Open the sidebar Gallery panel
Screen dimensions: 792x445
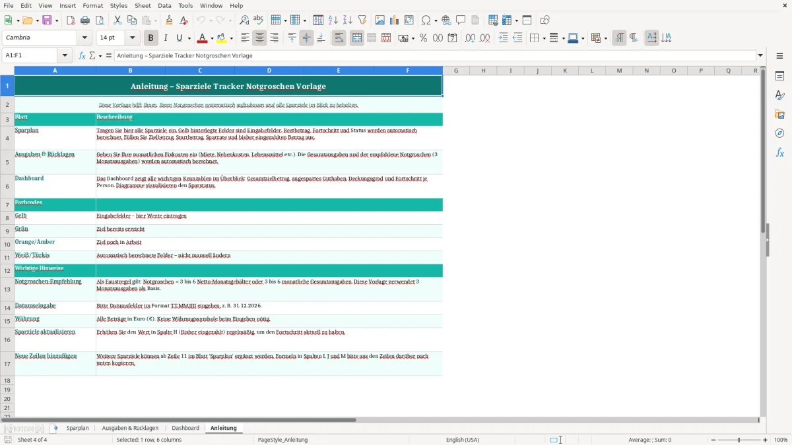tap(779, 115)
